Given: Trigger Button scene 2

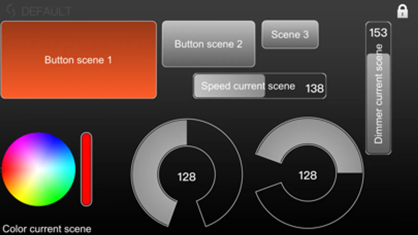Looking at the screenshot, I should [x=208, y=44].
